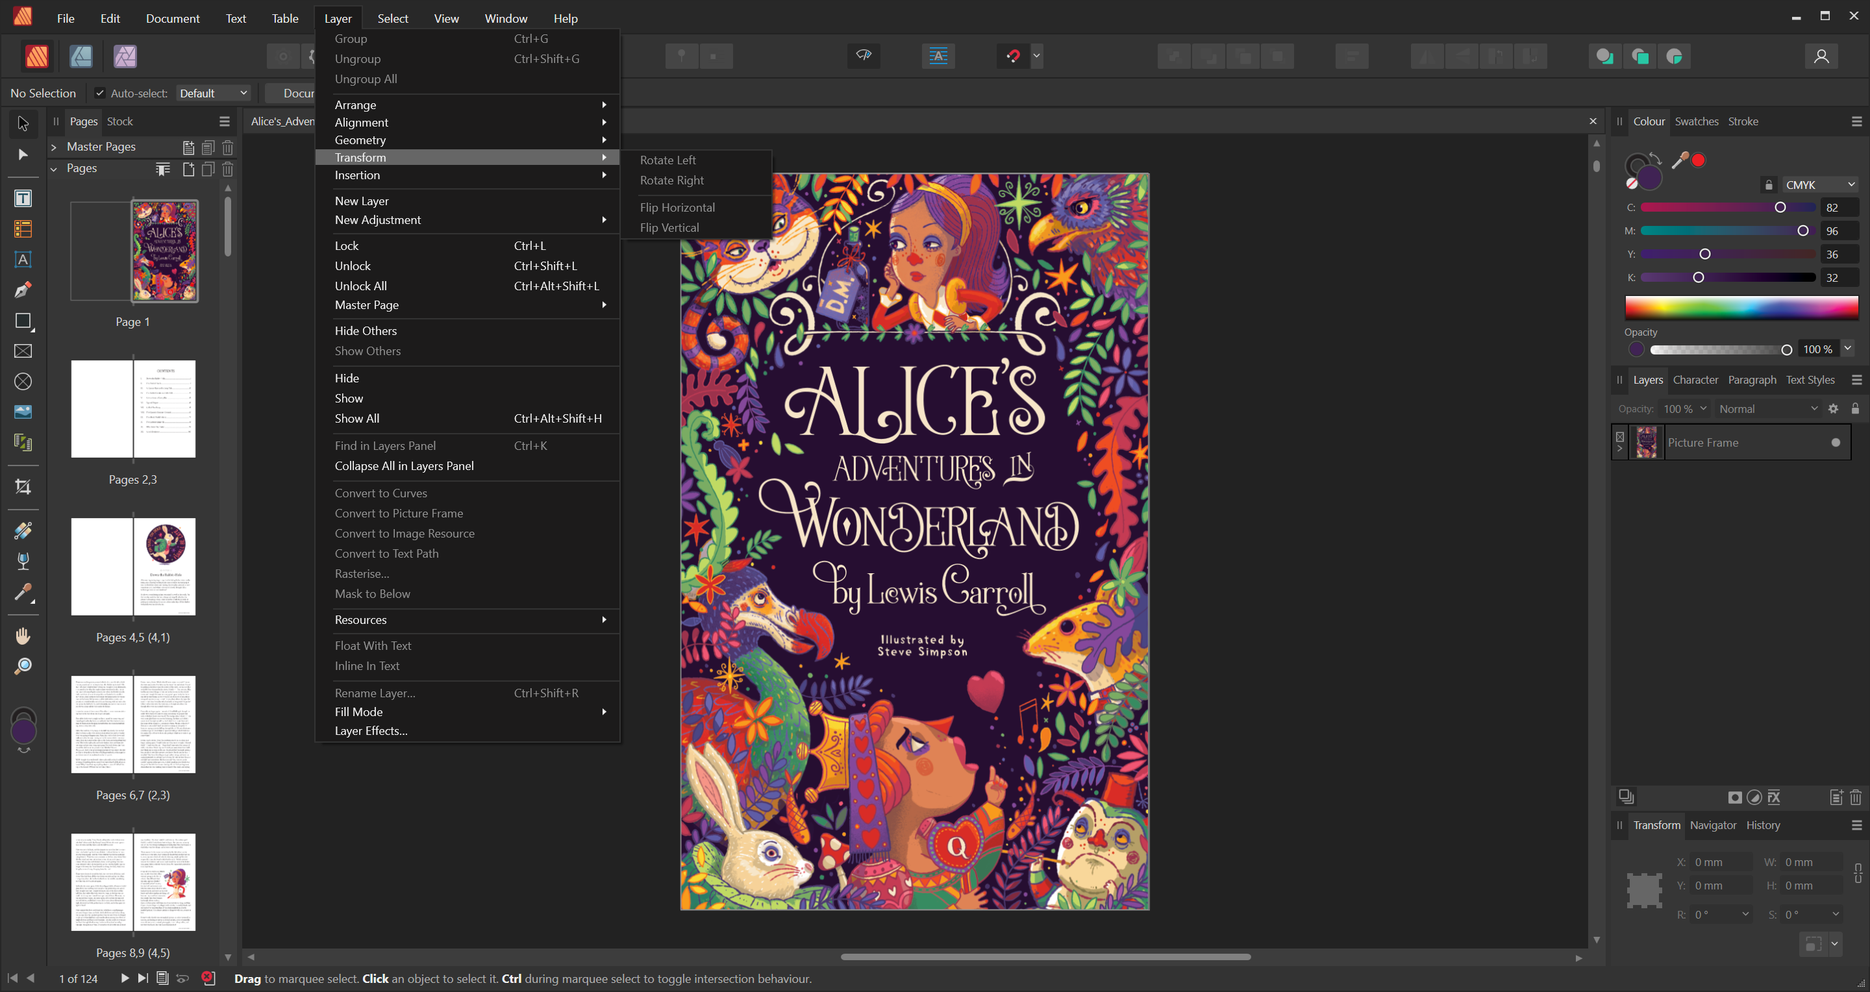
Task: Open the Pages 2,3 spread thumbnail
Action: pos(133,408)
